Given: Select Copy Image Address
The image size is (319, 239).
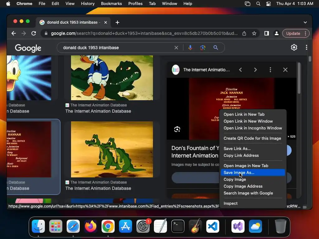Looking at the screenshot, I should [x=253, y=186].
